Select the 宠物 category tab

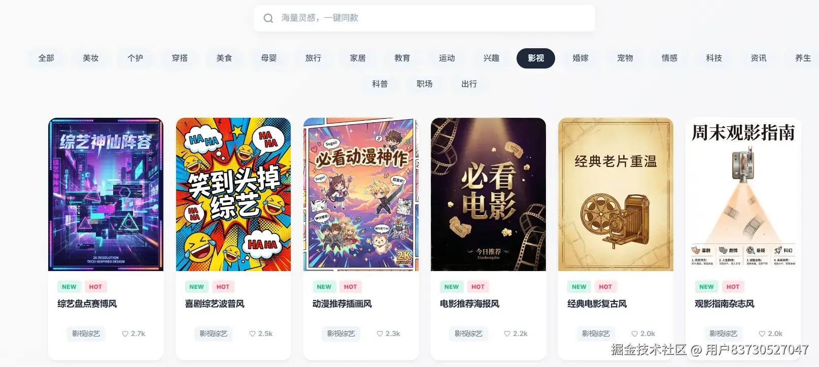click(625, 58)
